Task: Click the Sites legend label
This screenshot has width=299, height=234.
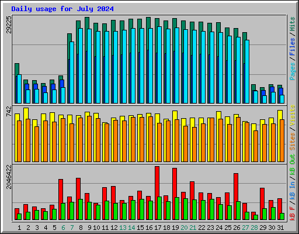Action: point(293,142)
